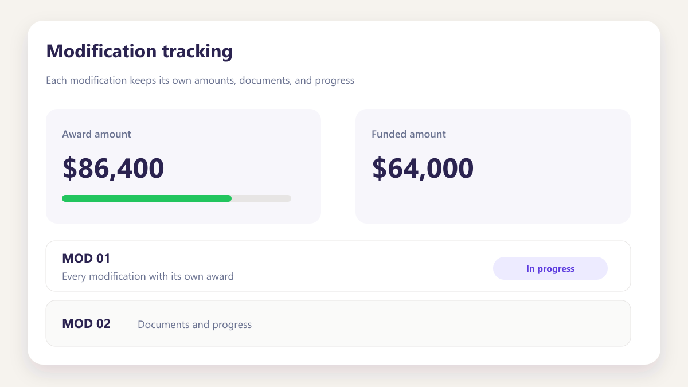Select the MOD 01 title text
688x387 pixels.
coord(86,259)
